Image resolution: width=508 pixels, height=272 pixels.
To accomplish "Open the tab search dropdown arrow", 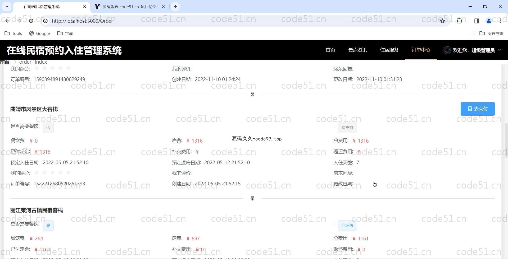I will tap(7, 7).
